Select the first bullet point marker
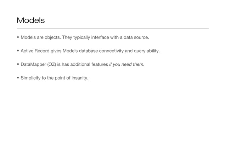The height and width of the screenshot is (141, 226). [x=18, y=37]
